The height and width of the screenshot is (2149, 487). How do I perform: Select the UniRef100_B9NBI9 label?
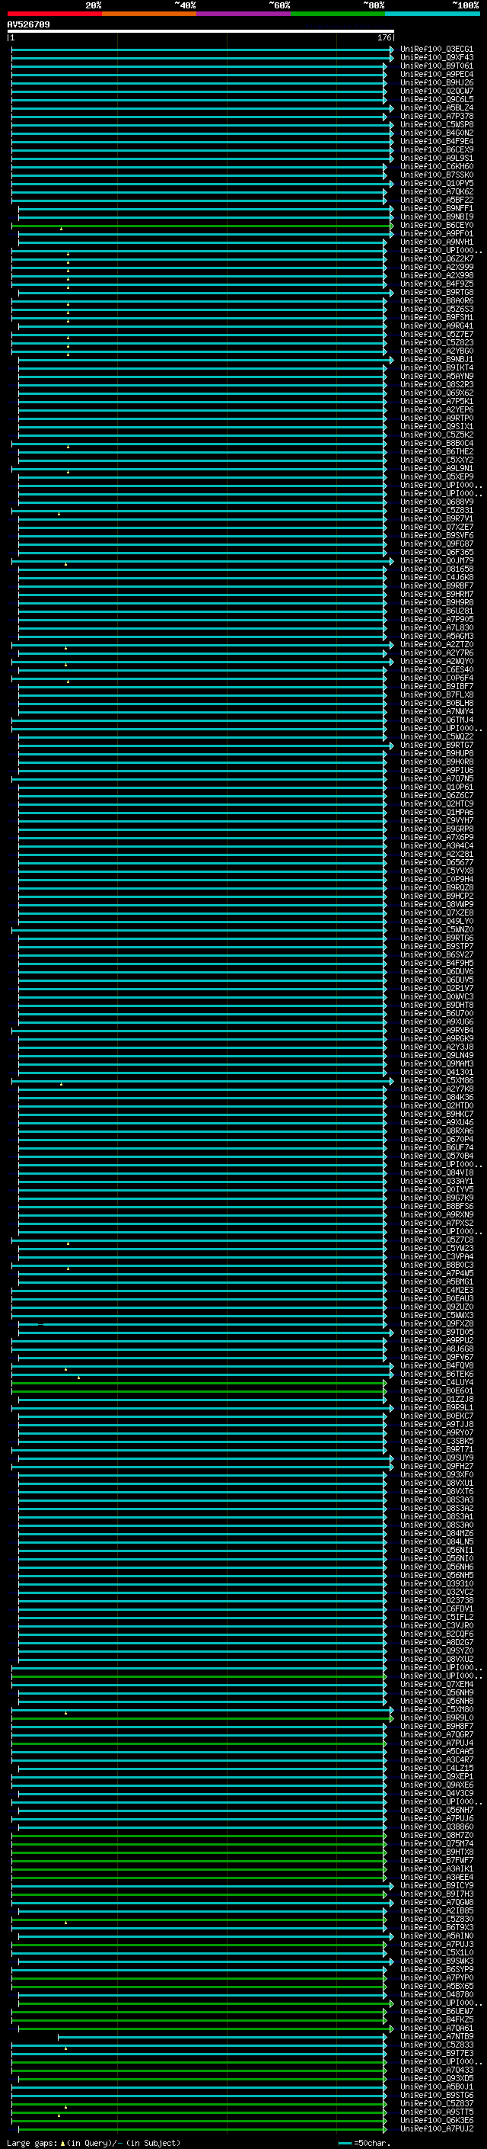click(x=436, y=217)
